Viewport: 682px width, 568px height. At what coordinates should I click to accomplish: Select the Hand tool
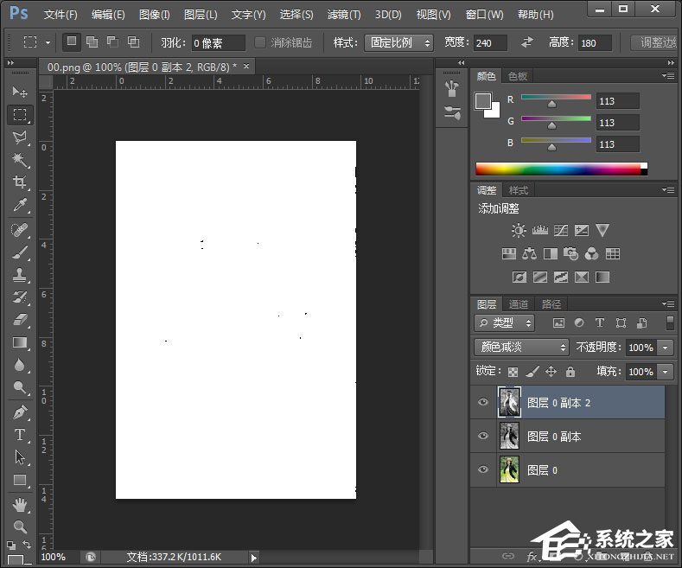click(20, 504)
